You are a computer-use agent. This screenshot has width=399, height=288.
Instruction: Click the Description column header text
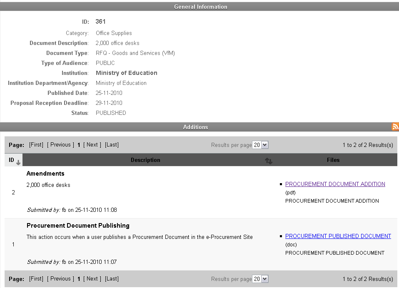click(x=145, y=160)
